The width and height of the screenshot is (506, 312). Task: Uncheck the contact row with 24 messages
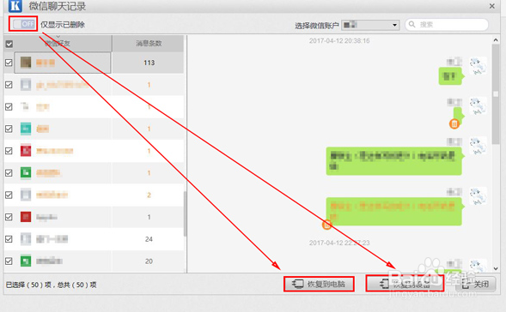[9, 239]
